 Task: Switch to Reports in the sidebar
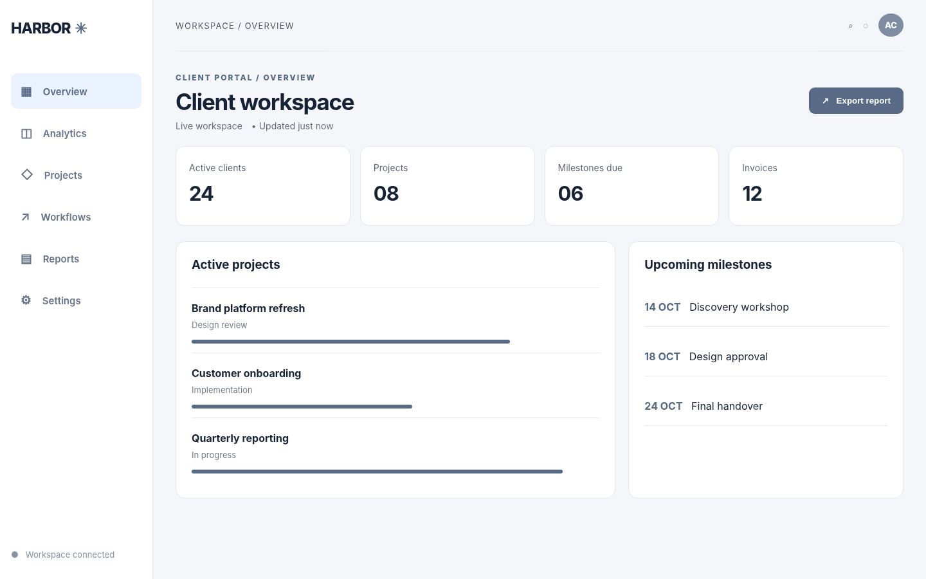coord(76,259)
